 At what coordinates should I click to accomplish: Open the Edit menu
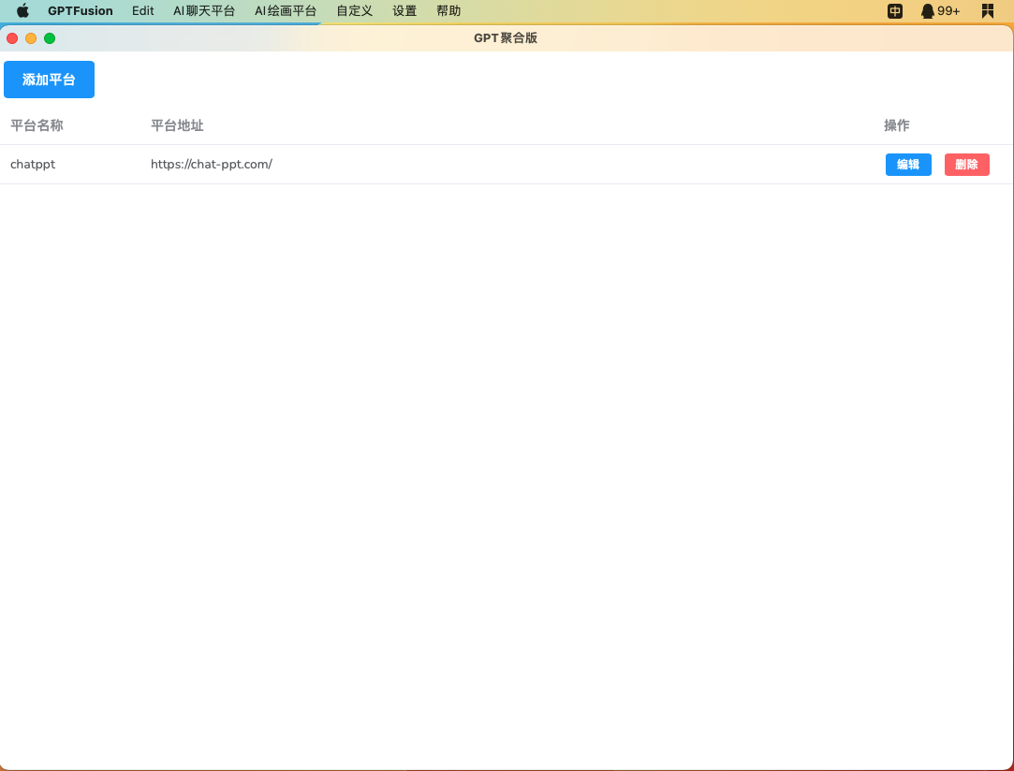click(x=143, y=11)
